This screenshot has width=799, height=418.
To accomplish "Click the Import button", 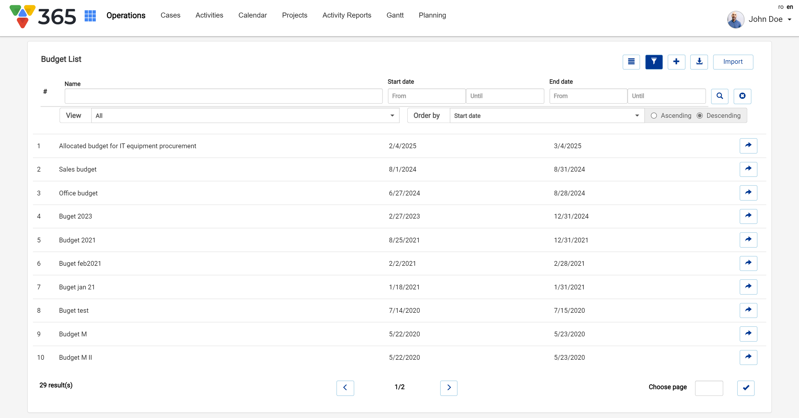I will pyautogui.click(x=733, y=62).
